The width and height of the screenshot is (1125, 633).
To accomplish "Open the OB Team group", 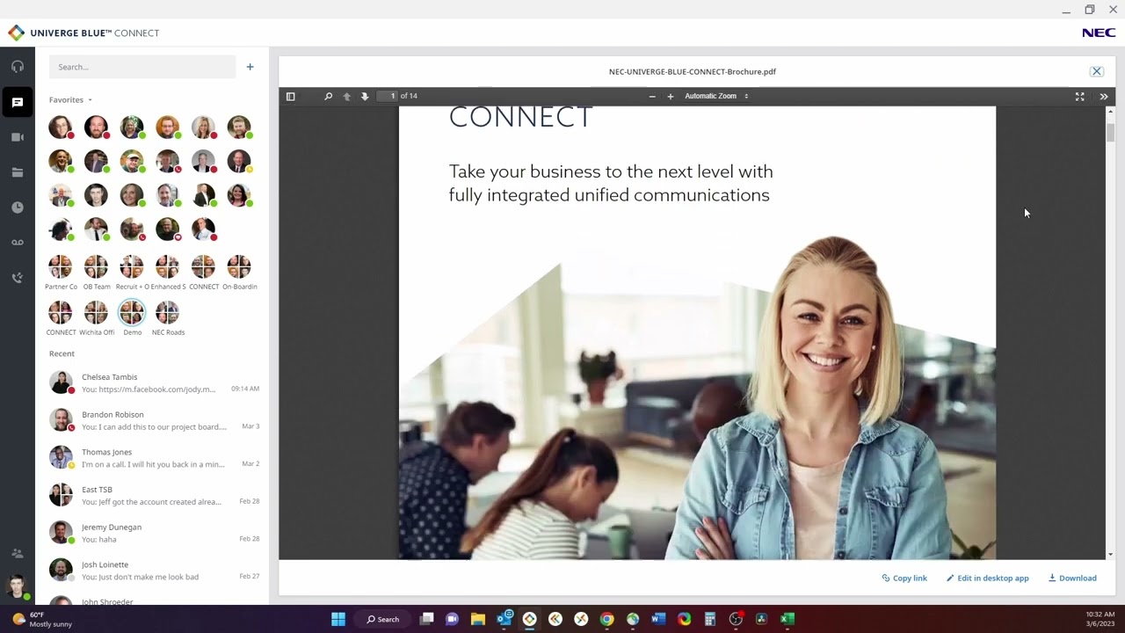I will coord(97,272).
